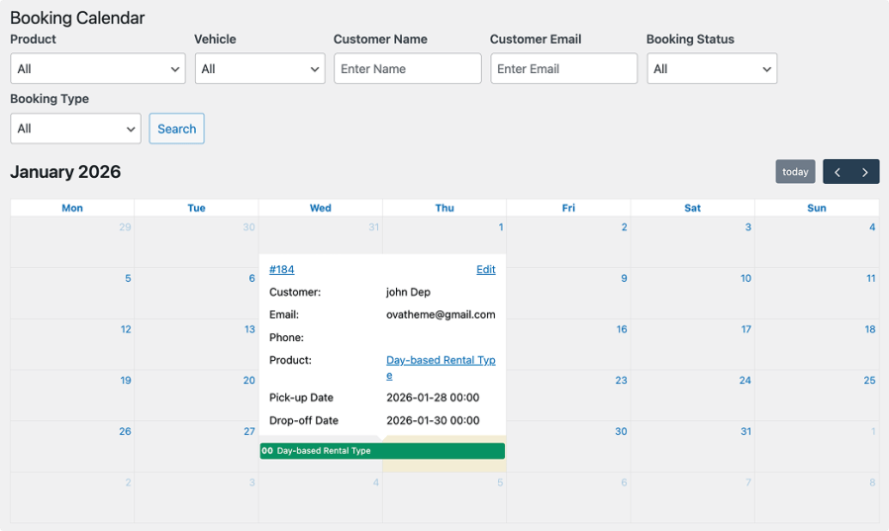Click the Edit link in booking popup

point(485,270)
